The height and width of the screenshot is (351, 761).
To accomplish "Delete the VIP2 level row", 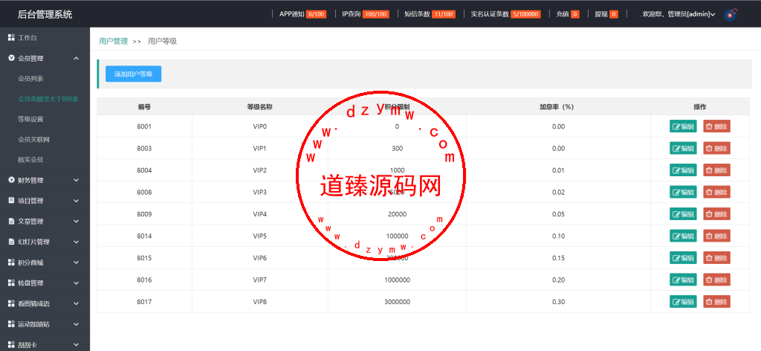I will point(717,170).
